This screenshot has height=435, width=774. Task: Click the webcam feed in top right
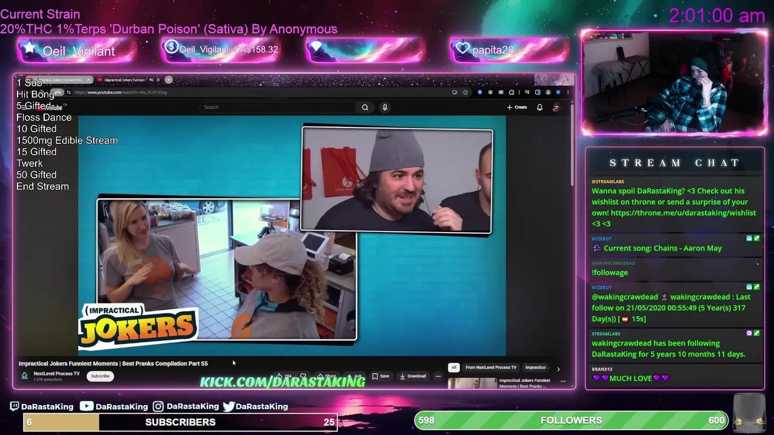pyautogui.click(x=674, y=83)
